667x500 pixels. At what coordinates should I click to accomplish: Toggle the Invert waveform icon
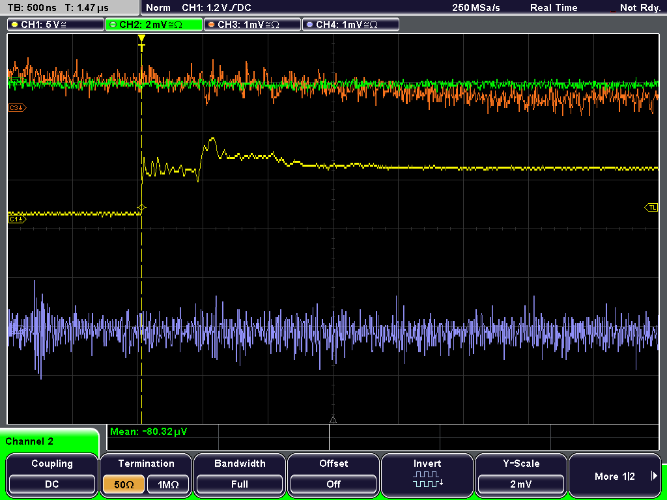pos(427,479)
